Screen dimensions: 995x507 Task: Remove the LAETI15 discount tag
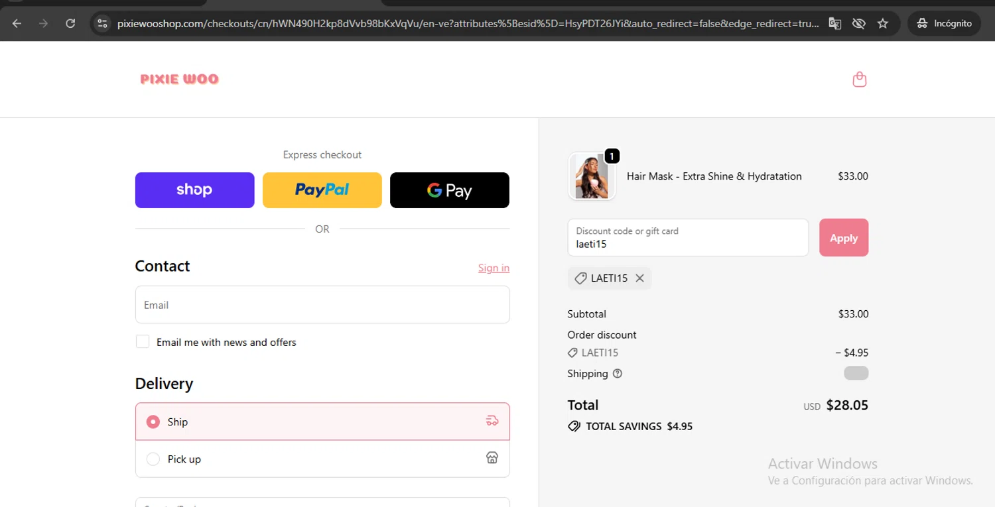640,278
